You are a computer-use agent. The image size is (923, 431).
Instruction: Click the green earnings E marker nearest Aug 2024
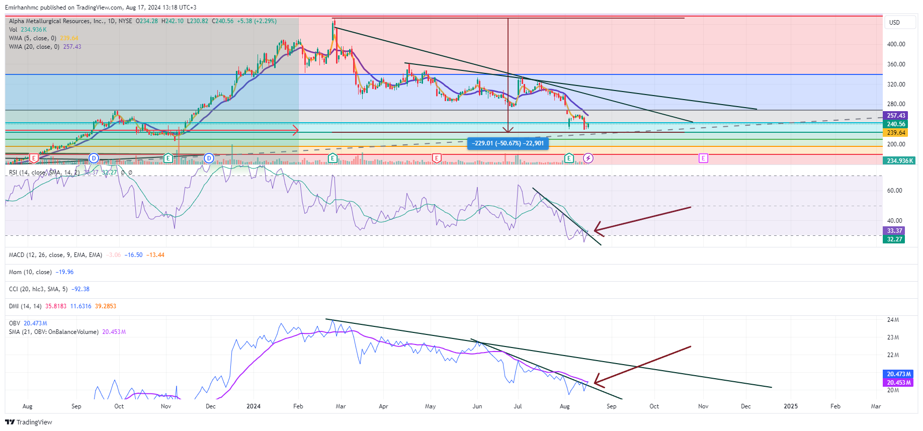(569, 158)
